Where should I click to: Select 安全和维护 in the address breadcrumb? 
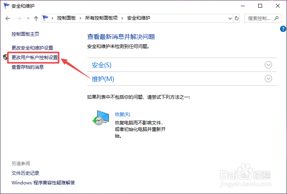[x=139, y=18]
